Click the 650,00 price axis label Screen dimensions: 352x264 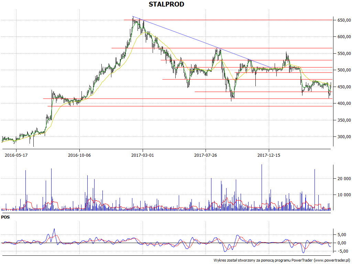click(x=344, y=20)
